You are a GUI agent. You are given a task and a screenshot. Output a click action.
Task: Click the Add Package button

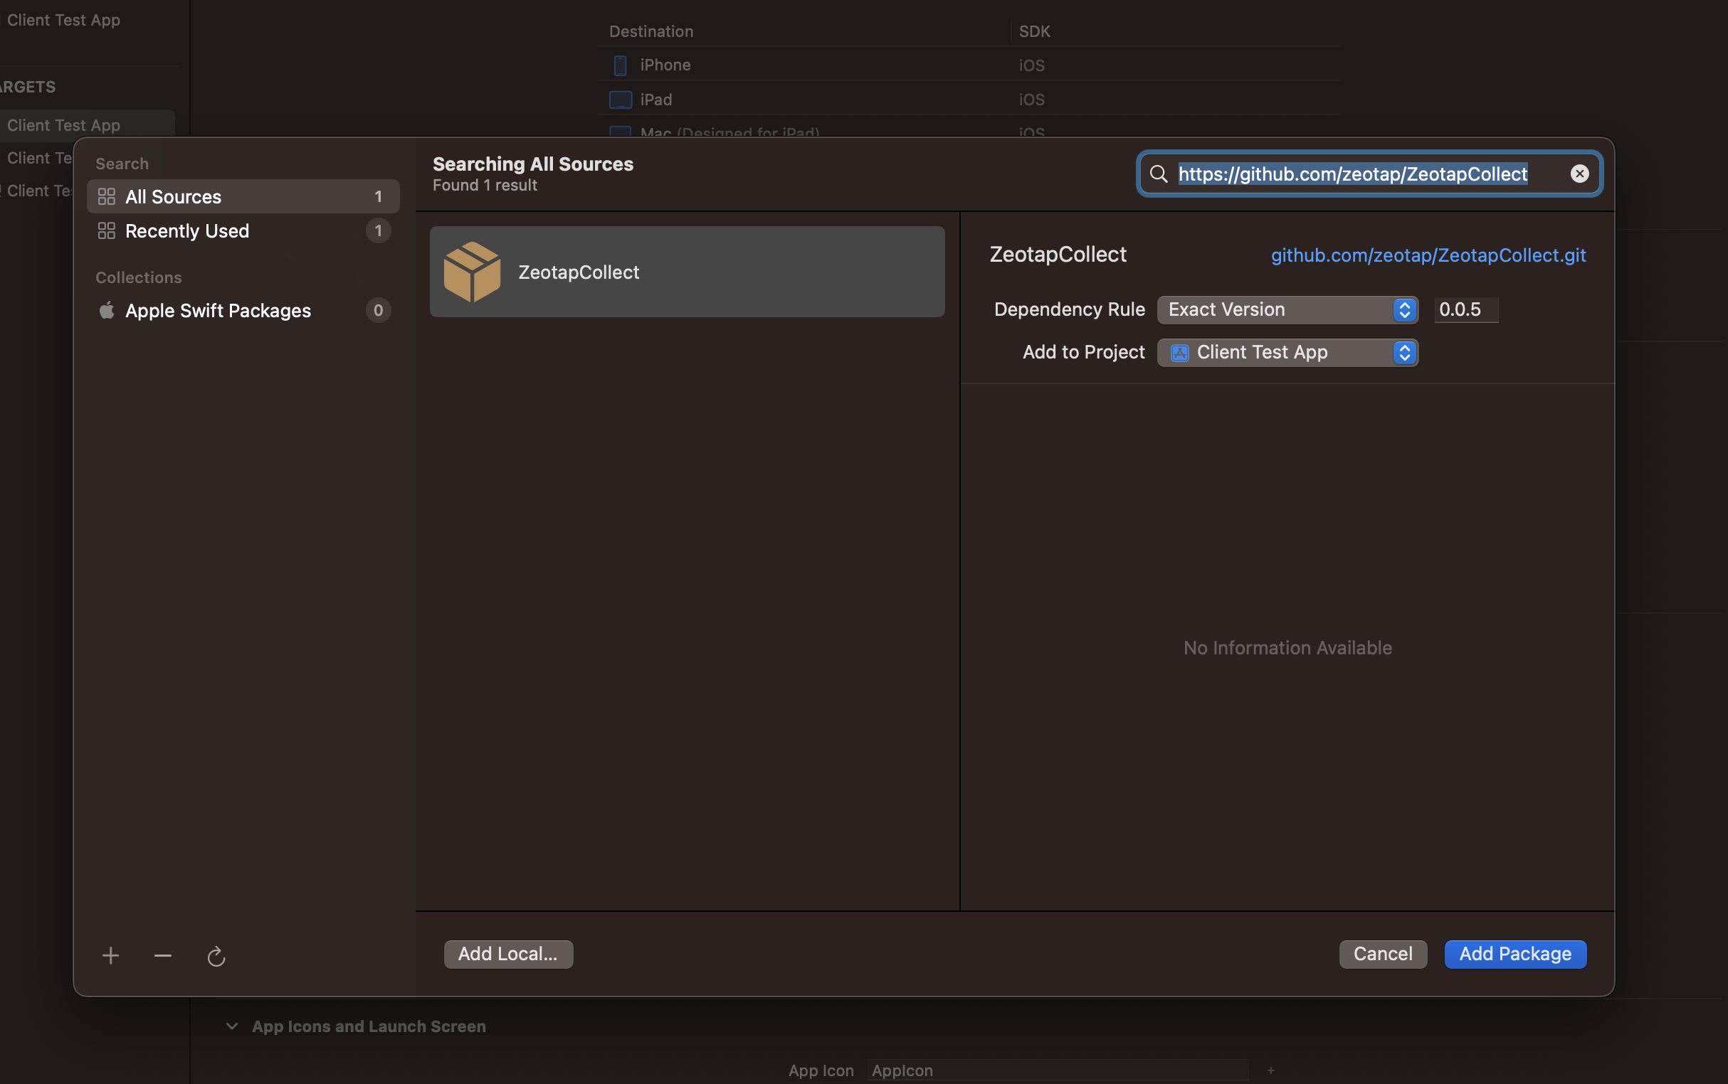click(1514, 954)
